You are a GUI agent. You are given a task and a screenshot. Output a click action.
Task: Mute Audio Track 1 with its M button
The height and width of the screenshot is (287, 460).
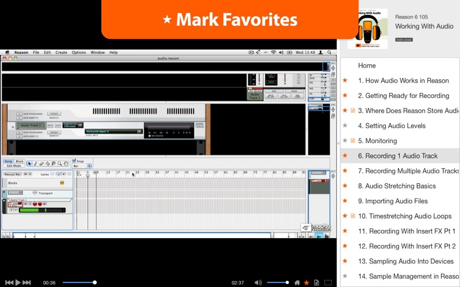pyautogui.click(x=25, y=204)
